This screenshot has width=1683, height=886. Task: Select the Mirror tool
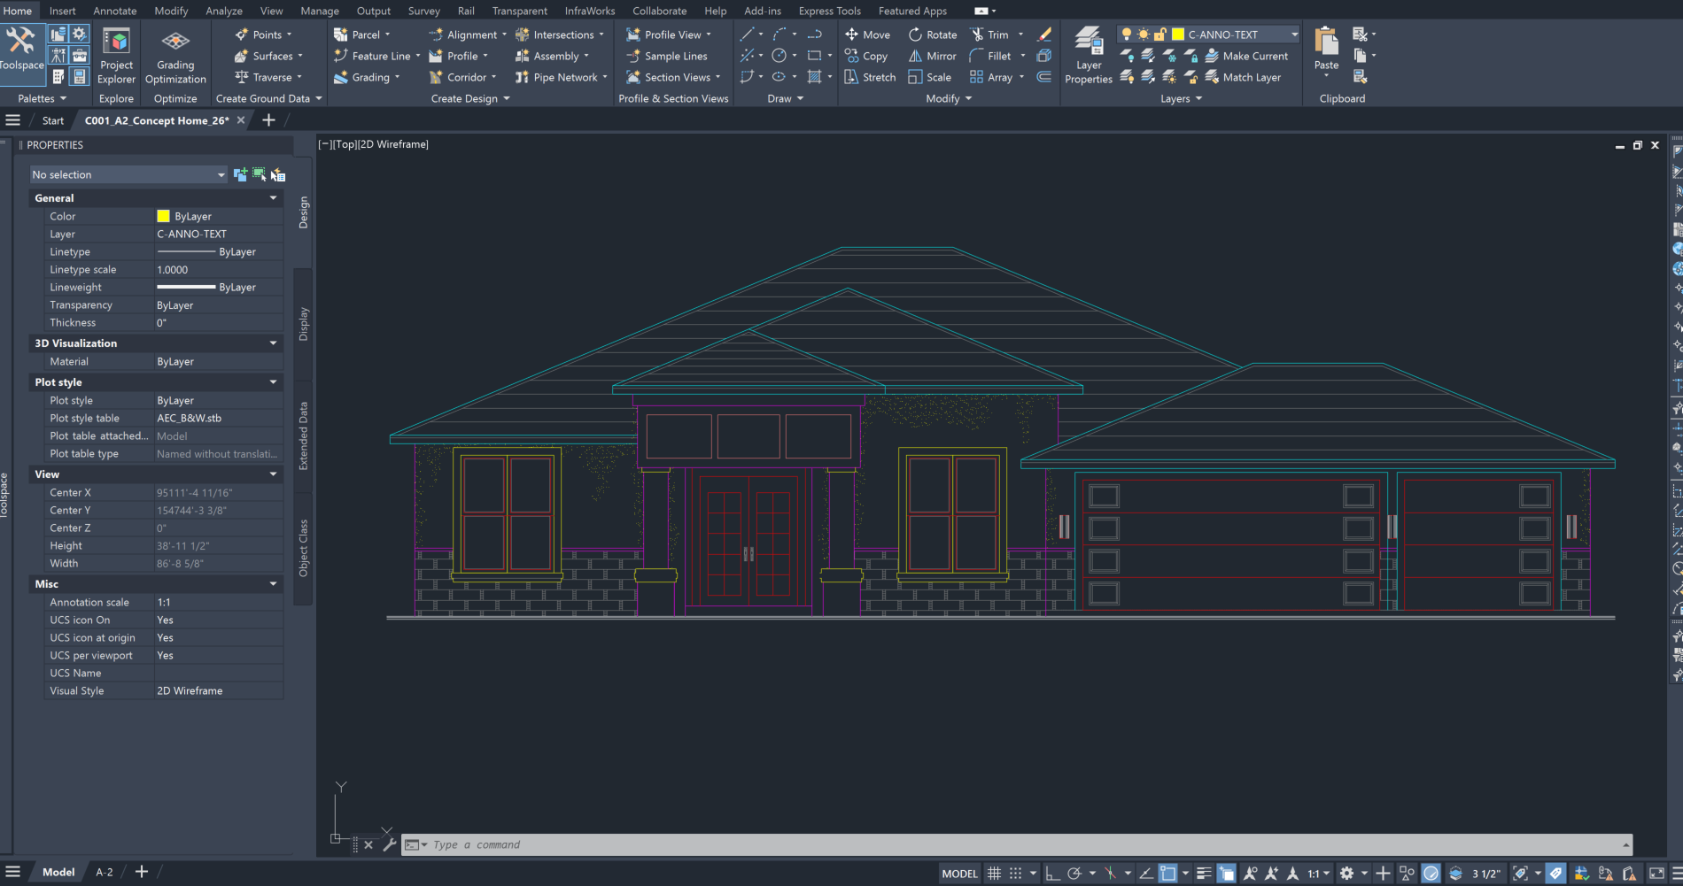point(932,56)
